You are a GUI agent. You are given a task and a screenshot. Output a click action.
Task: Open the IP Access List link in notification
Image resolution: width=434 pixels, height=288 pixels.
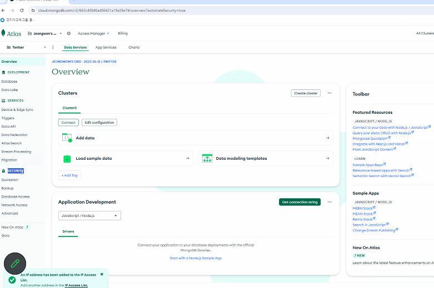coord(76,285)
